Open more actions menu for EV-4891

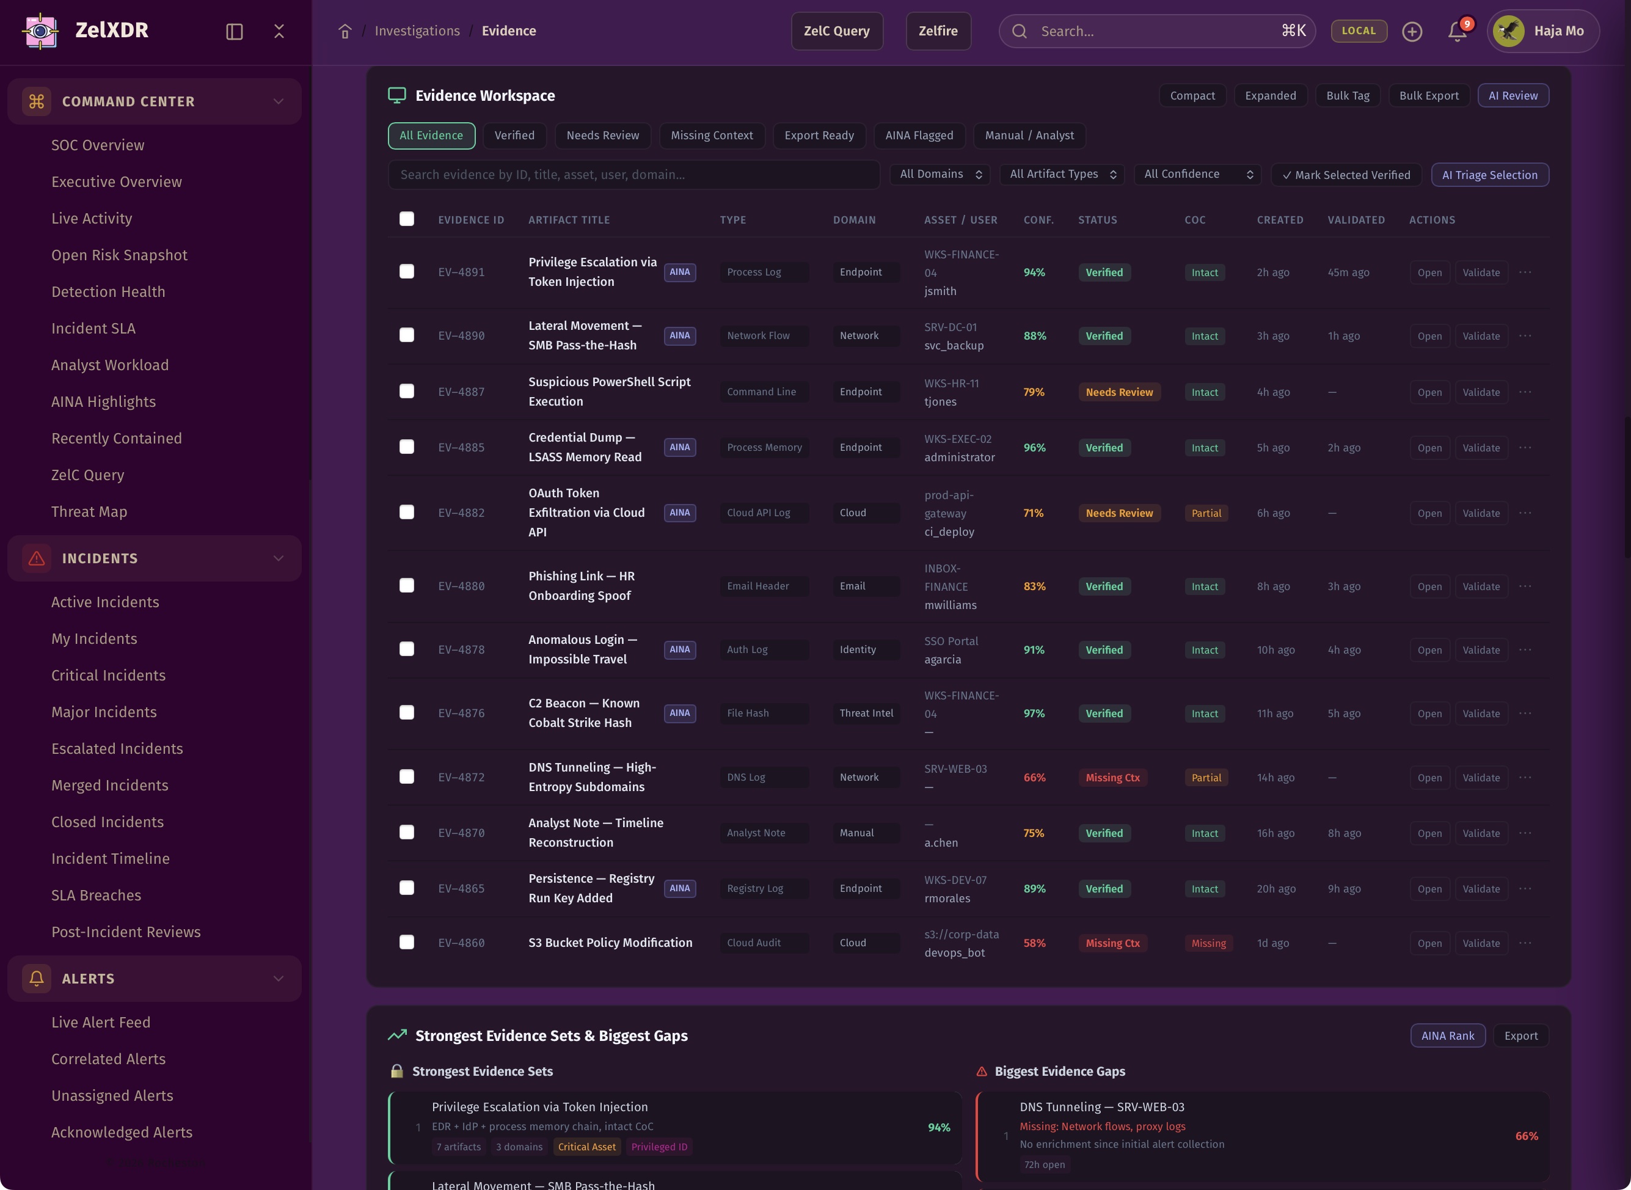(1525, 272)
